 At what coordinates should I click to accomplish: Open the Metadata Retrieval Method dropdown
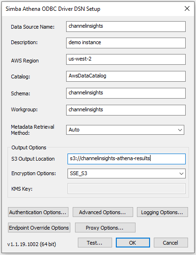[x=125, y=130]
